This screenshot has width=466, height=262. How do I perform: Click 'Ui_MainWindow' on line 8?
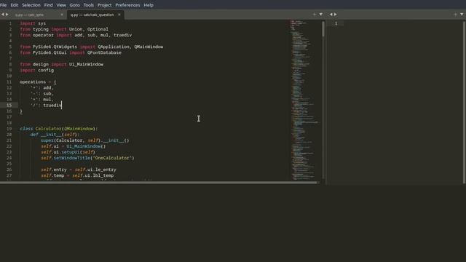86,64
